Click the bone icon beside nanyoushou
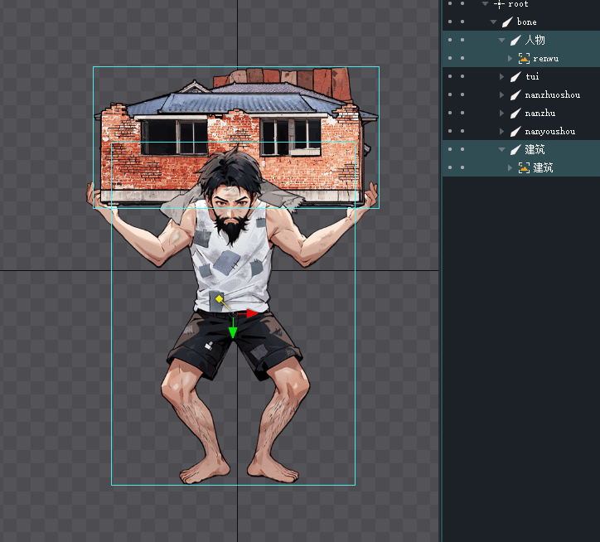Screen dimensions: 600x542 (515, 131)
